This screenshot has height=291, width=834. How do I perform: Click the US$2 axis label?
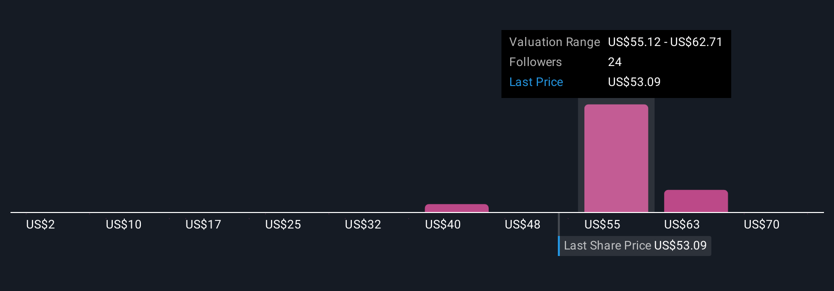pyautogui.click(x=41, y=224)
